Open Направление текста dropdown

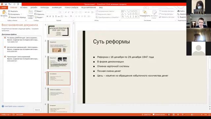pos(105,11)
